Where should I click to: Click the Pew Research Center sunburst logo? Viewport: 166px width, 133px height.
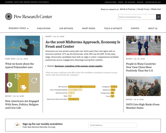[x=9, y=16]
